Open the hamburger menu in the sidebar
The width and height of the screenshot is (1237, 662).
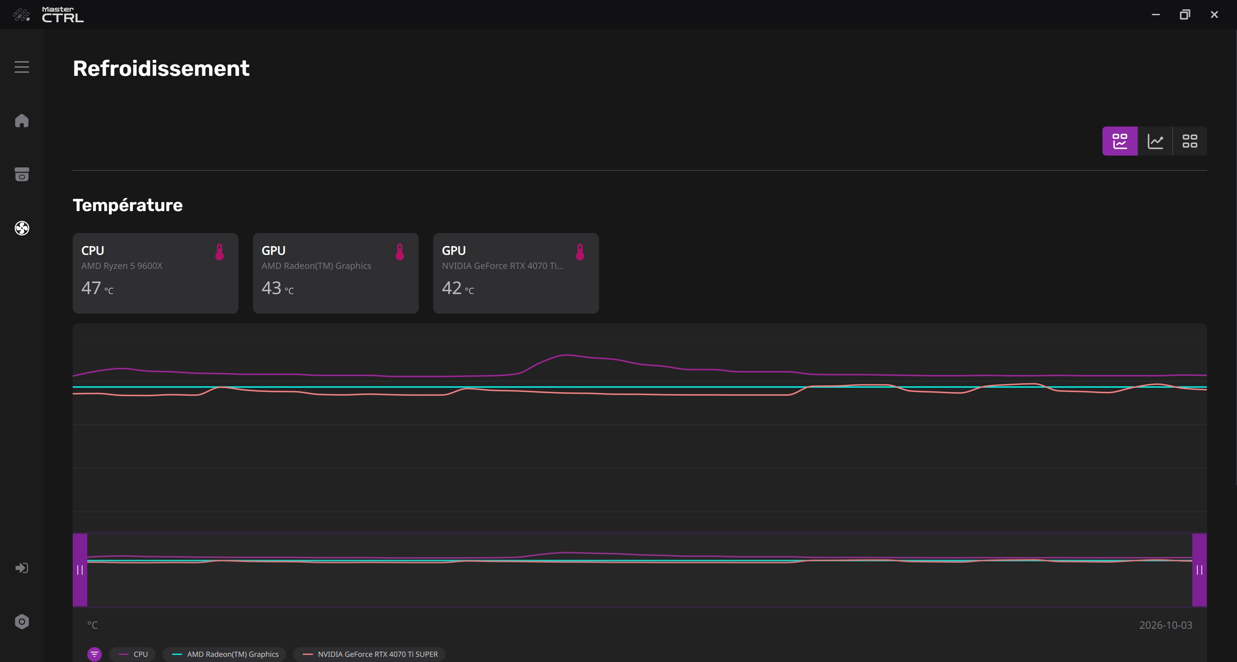pyautogui.click(x=22, y=67)
